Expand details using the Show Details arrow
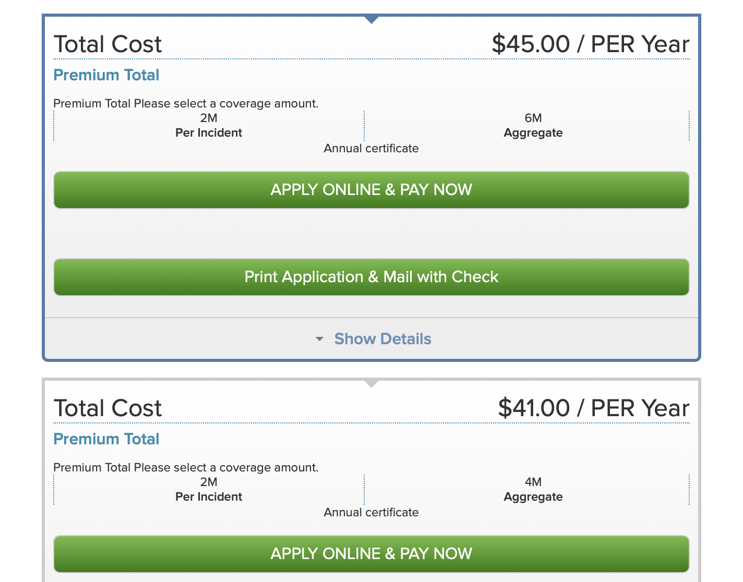Image resolution: width=743 pixels, height=582 pixels. pyautogui.click(x=320, y=339)
